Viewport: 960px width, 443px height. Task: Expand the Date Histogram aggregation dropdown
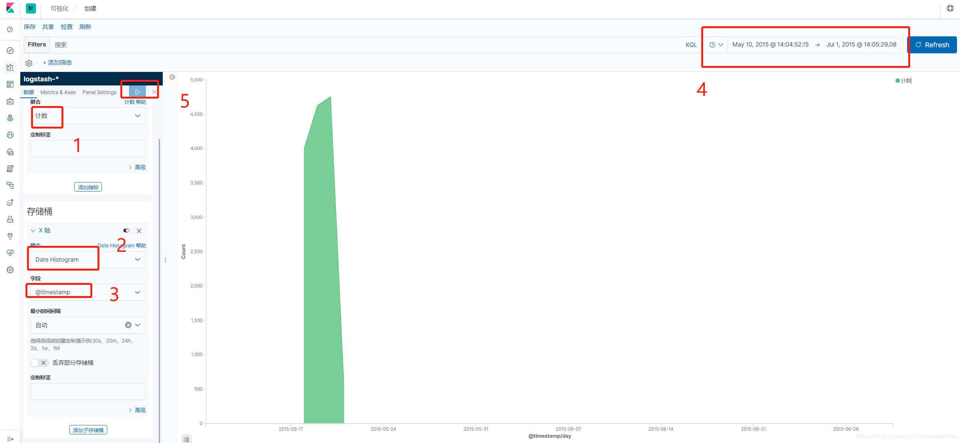coord(138,259)
